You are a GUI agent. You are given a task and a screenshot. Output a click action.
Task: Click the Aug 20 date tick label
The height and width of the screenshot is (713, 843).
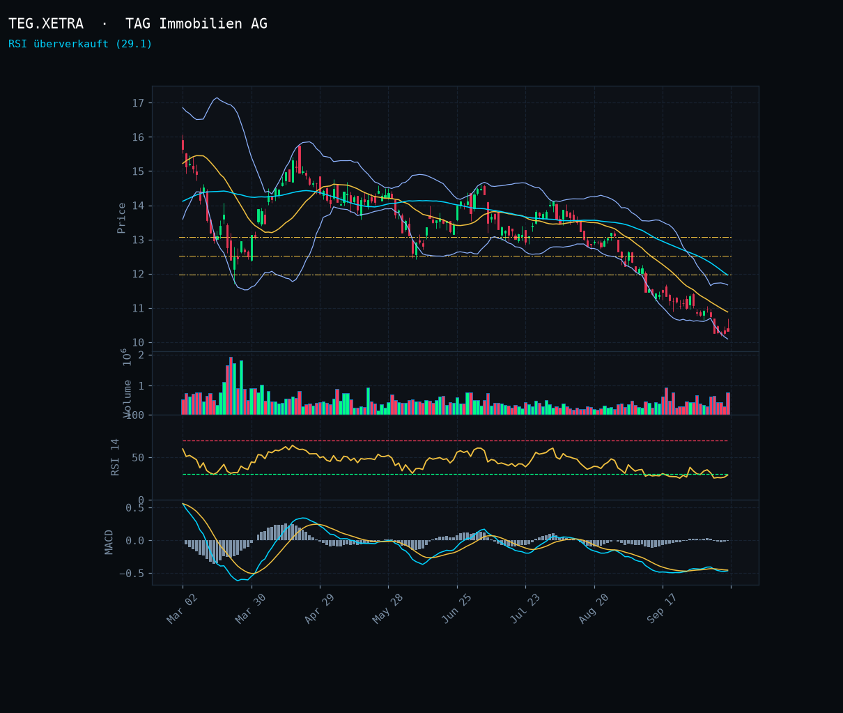pyautogui.click(x=594, y=608)
